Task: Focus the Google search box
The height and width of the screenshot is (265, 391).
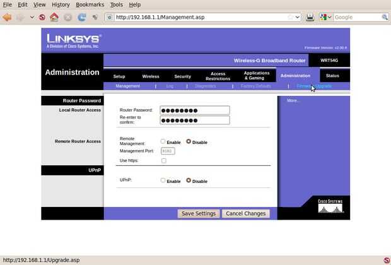Action: pyautogui.click(x=358, y=17)
